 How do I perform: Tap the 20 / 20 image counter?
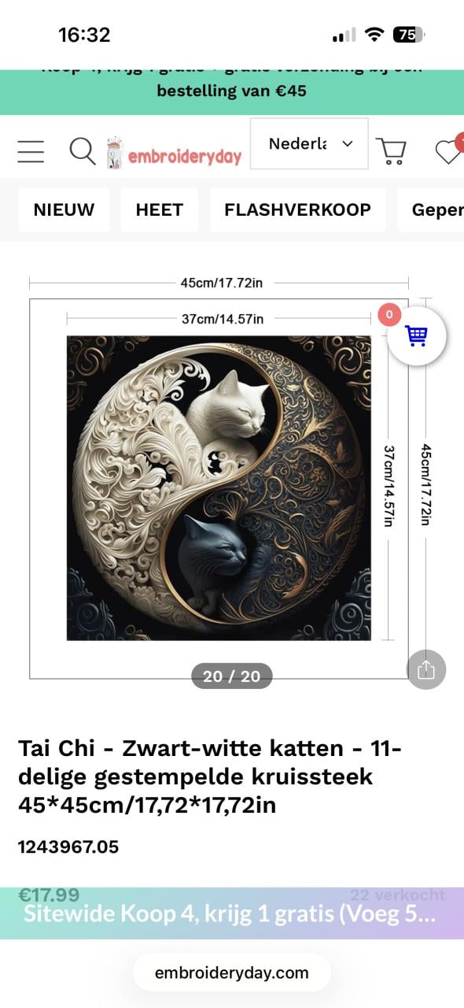pyautogui.click(x=232, y=676)
